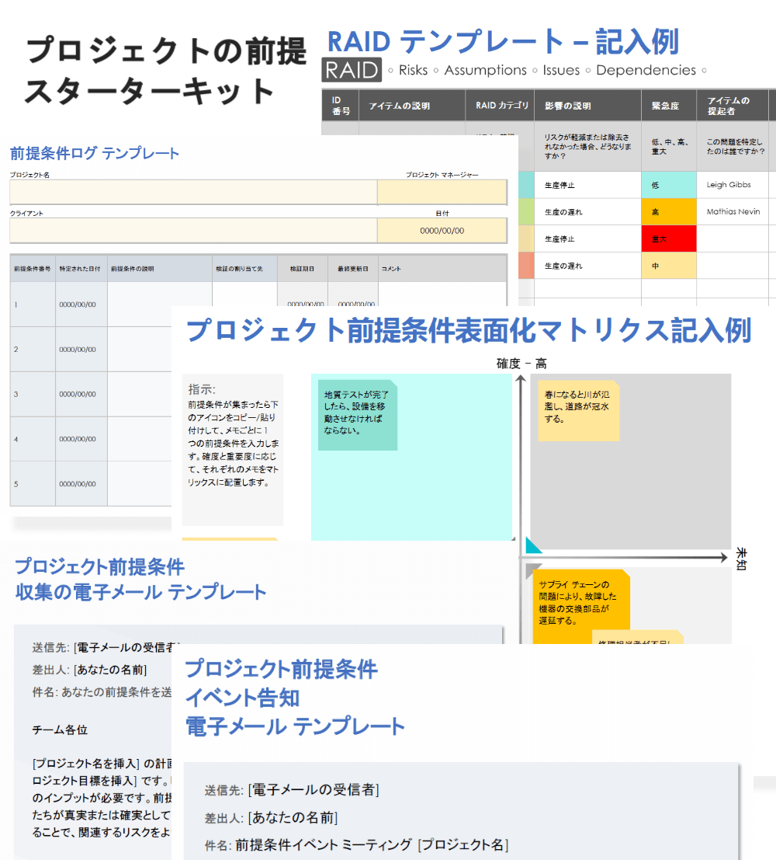776x860 pixels.
Task: Click the yellow '中' urgency cell
Action: (x=669, y=266)
